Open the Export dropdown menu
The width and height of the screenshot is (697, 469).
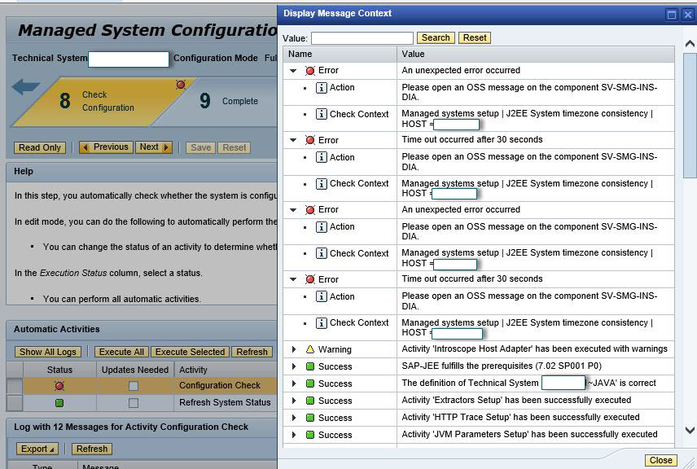click(x=37, y=449)
